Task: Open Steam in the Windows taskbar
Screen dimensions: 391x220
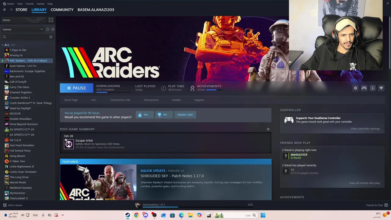Action: [x=128, y=215]
